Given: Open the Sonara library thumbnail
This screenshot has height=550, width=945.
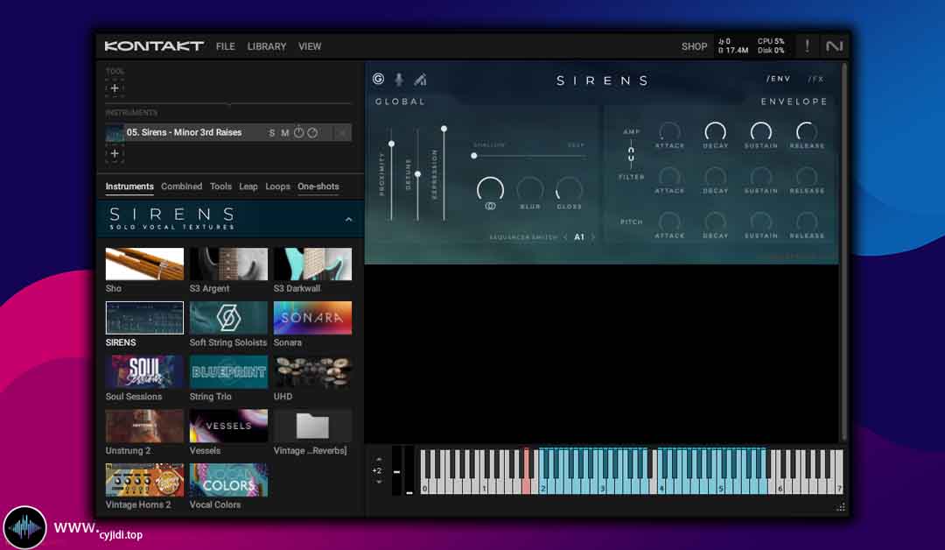Looking at the screenshot, I should [312, 318].
